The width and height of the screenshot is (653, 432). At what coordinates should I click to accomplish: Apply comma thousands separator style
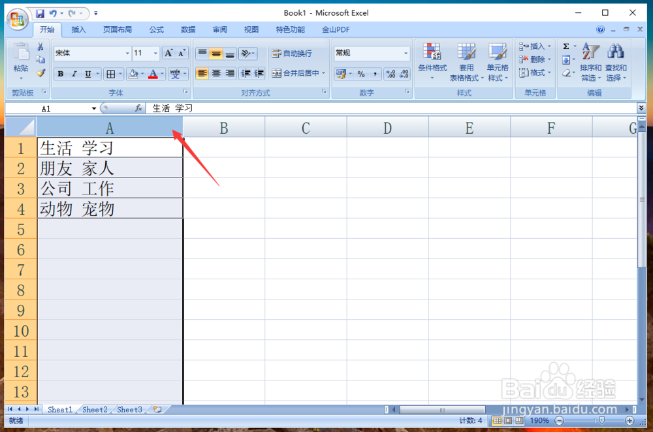[x=375, y=74]
